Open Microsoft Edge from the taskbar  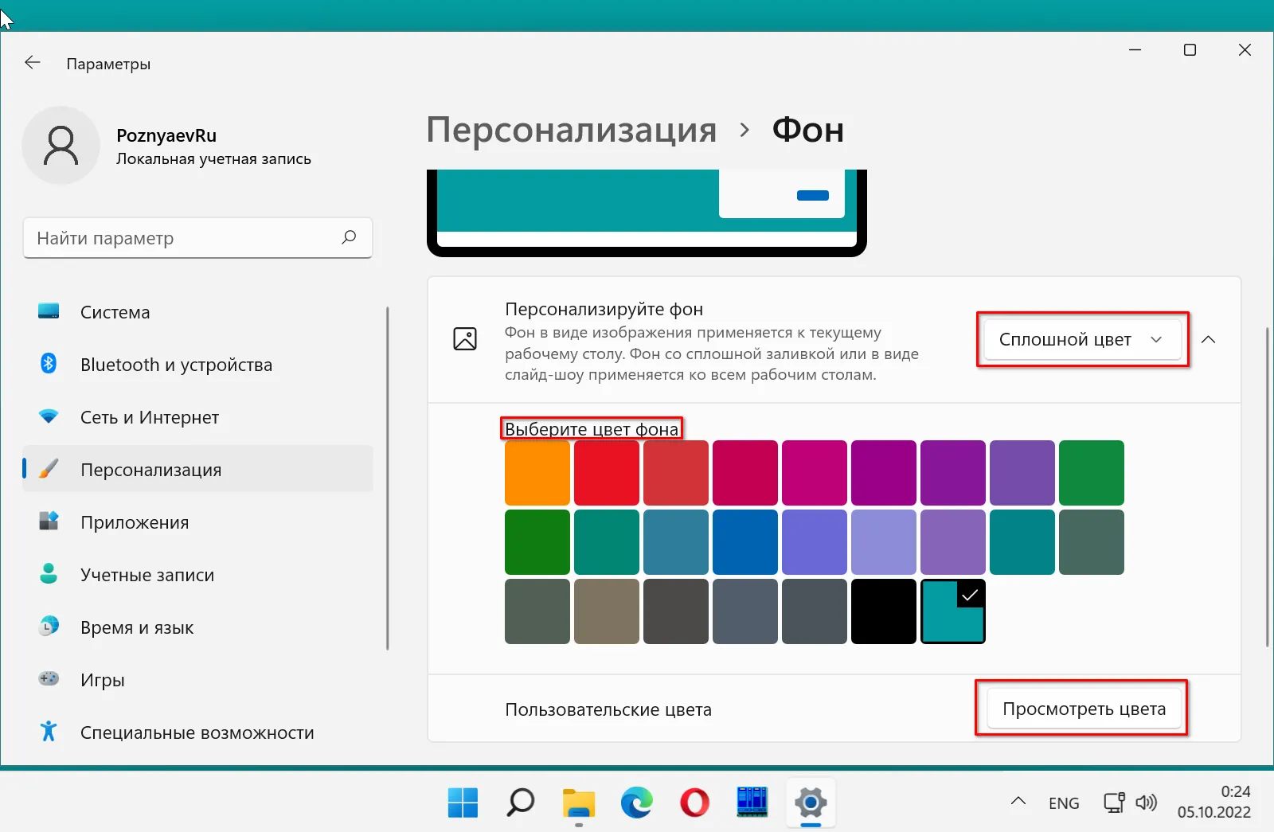click(x=636, y=803)
